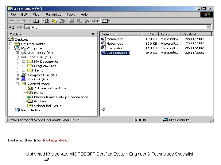The image size is (221, 165).
Task: Select My Documents folder under Local Disk
Action: tap(46, 61)
